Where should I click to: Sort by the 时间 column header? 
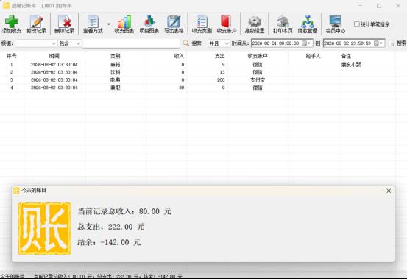coord(54,56)
